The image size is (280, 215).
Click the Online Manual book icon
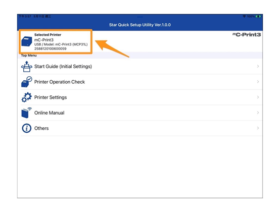tap(27, 113)
